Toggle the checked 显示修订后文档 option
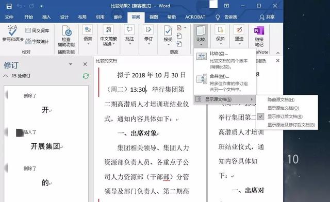The width and height of the screenshot is (330, 202). pos(287,116)
